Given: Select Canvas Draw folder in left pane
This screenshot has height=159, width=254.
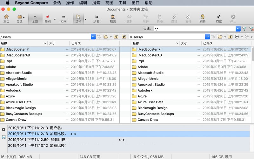Looking at the screenshot, I should 60,120.
